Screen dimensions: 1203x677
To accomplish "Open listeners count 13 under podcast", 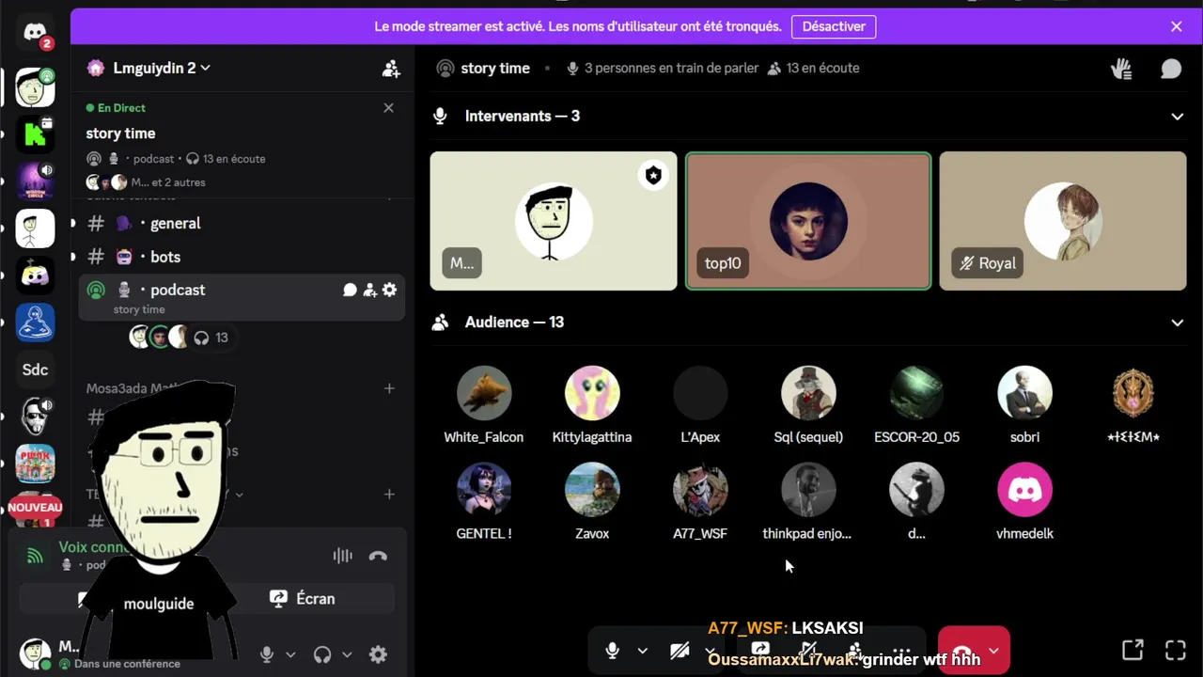I will pos(212,338).
